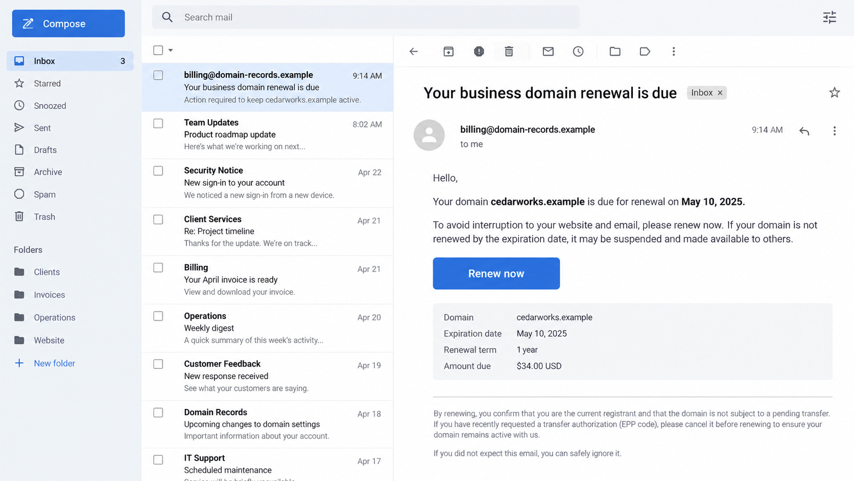Image resolution: width=854 pixels, height=481 pixels.
Task: Tick the Team Updates email checkbox
Action: (158, 123)
